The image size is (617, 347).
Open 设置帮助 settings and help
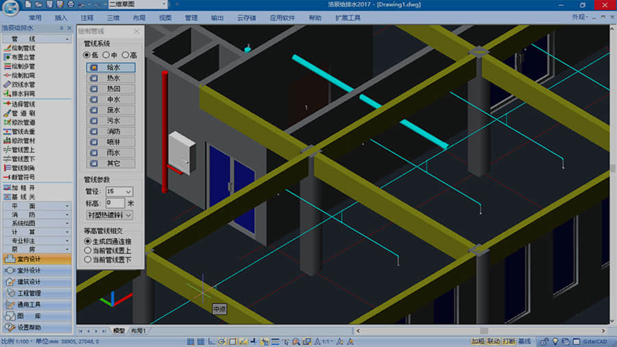click(x=29, y=328)
